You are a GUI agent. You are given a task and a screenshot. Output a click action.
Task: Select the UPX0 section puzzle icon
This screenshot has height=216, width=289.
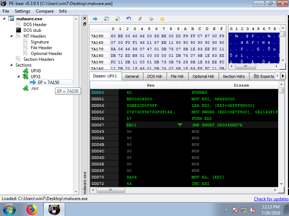pyautogui.click(x=25, y=71)
